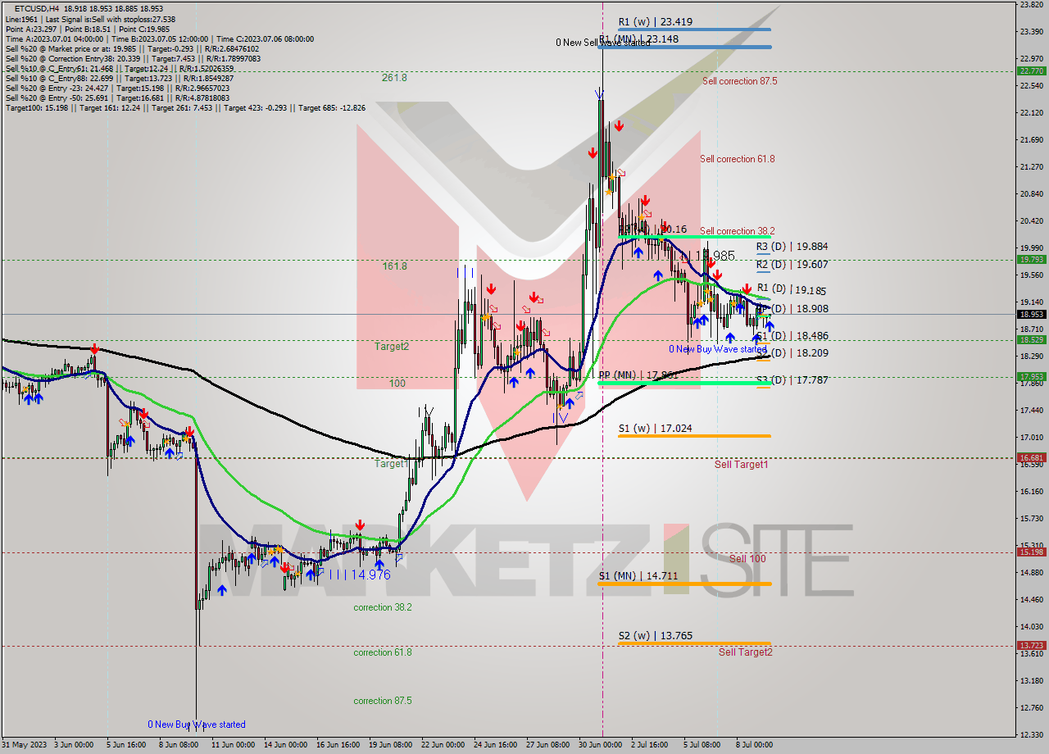The width and height of the screenshot is (1049, 754).
Task: Select the 'S2 (w) | 13.765' label
Action: tap(655, 635)
